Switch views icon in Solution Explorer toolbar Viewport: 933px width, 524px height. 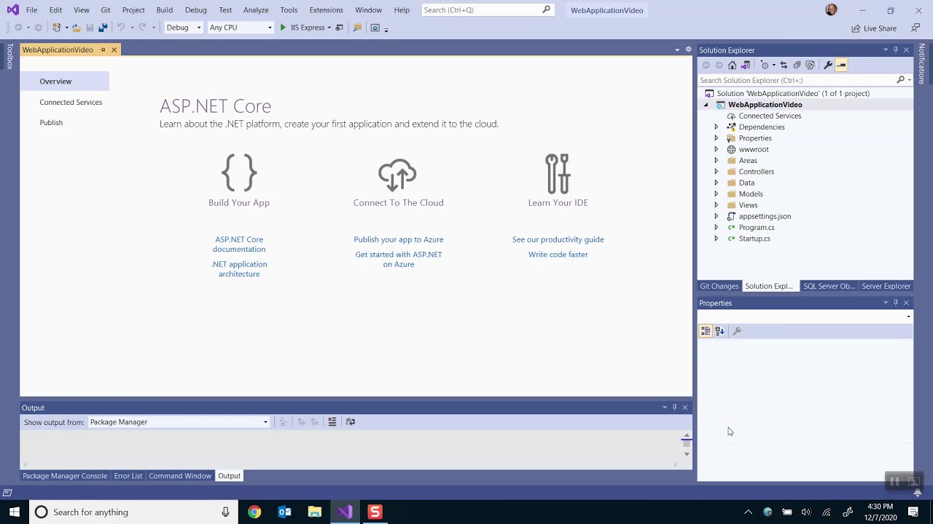tap(745, 65)
